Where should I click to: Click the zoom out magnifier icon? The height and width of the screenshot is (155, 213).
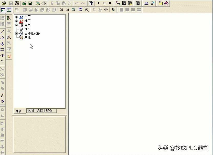tap(68, 10)
